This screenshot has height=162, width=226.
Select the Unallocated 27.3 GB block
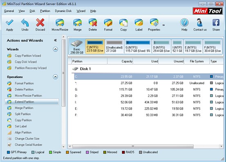coord(114,47)
